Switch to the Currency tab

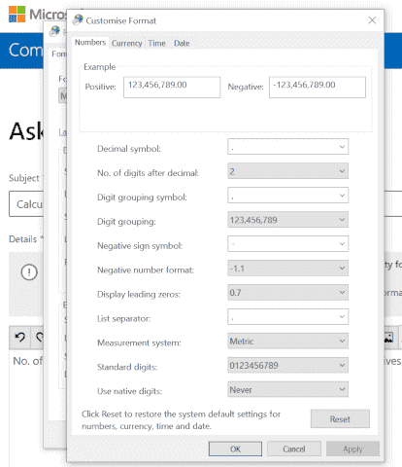126,44
